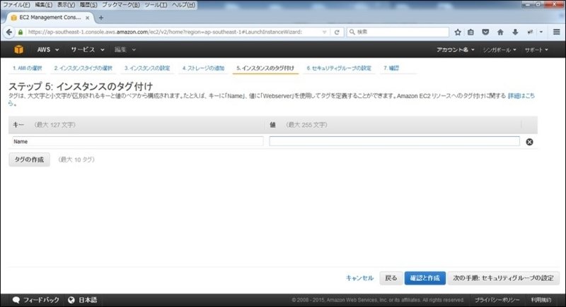Click the browser back arrow button
Viewport: 566px width, 307px height.
(x=10, y=32)
